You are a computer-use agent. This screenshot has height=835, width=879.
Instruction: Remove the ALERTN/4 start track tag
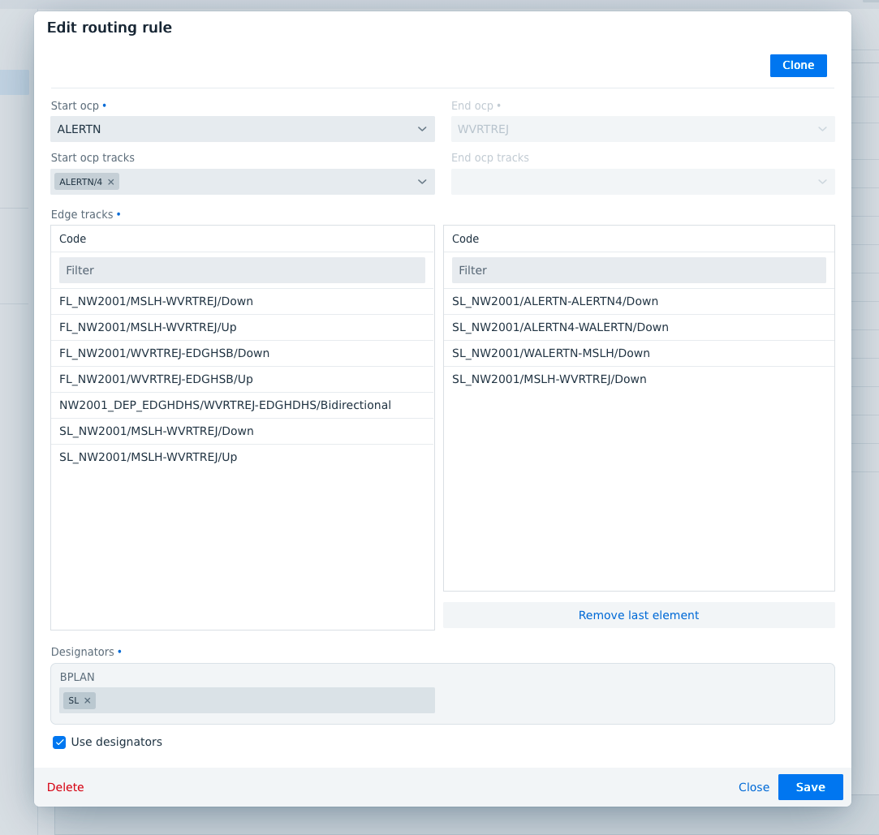click(x=111, y=182)
